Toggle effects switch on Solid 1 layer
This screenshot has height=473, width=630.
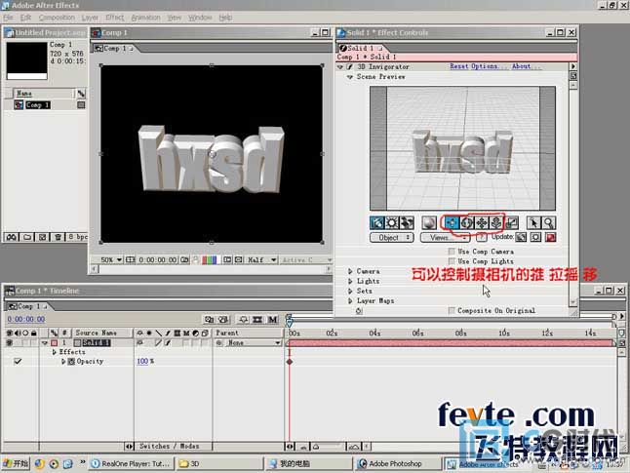(168, 342)
